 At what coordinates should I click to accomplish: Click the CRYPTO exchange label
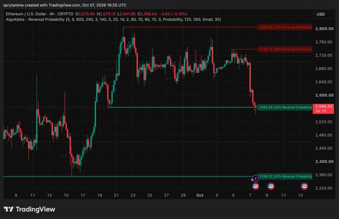[65, 14]
